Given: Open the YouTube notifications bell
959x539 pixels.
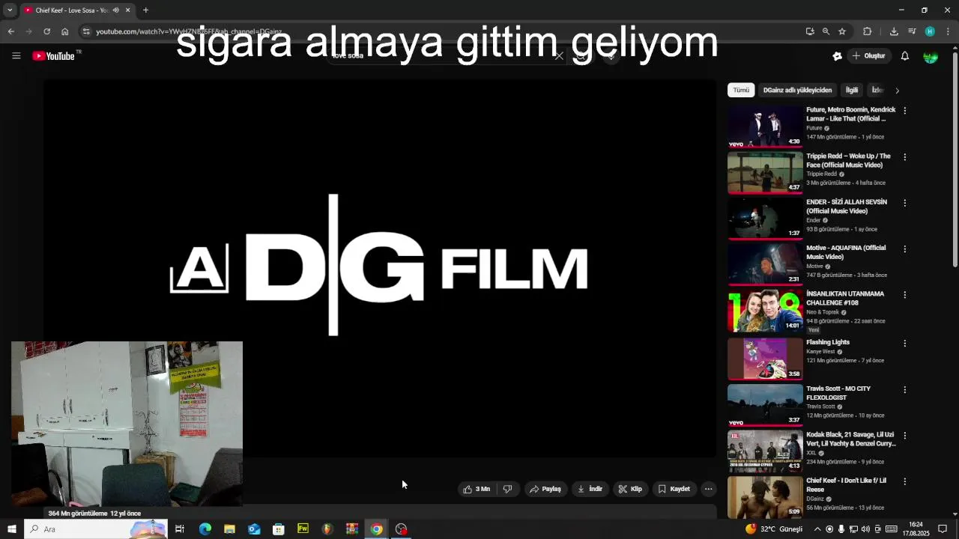Looking at the screenshot, I should point(904,56).
